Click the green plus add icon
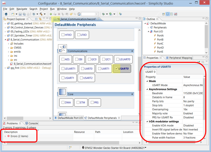Viewport: 211px width, 152px height. click(51, 14)
